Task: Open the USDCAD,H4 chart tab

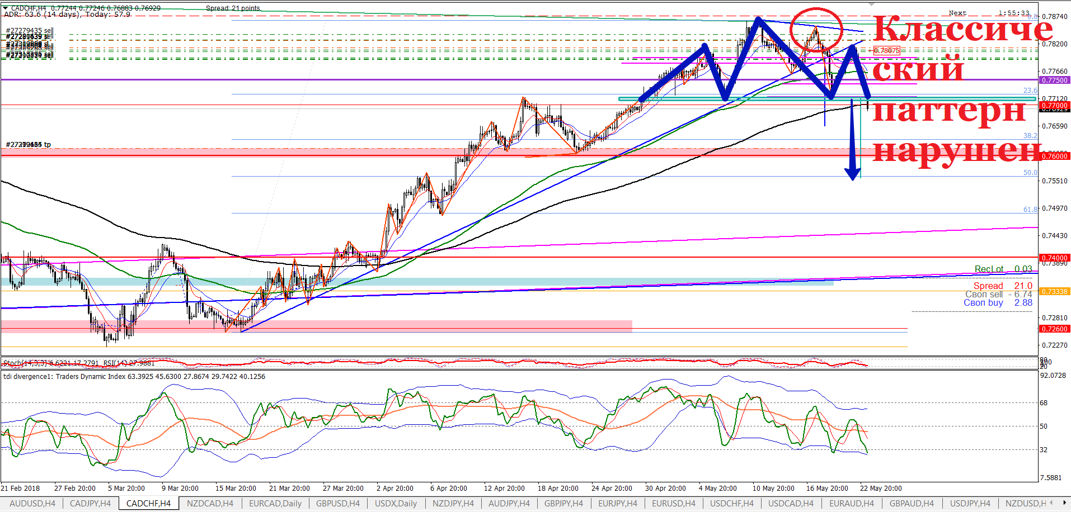Action: click(791, 504)
